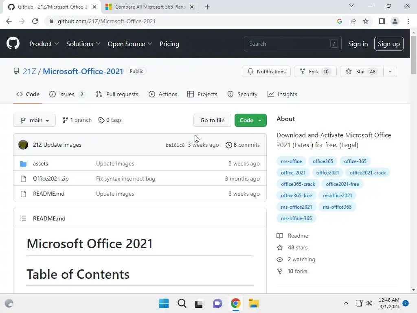Go back to previous page

click(x=9, y=21)
